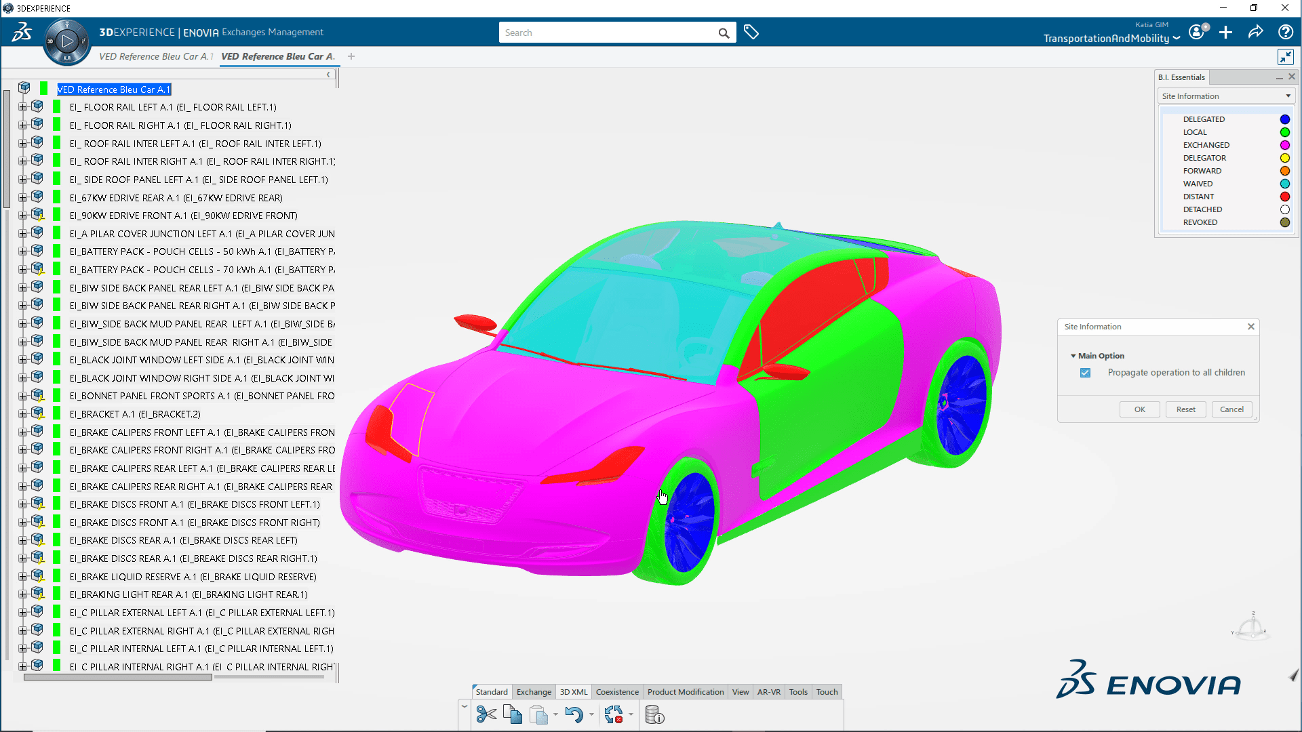
Task: Open the Product Modification tab
Action: point(686,692)
